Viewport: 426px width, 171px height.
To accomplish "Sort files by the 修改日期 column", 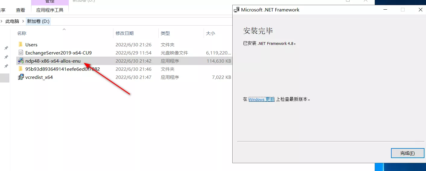I will coord(125,33).
